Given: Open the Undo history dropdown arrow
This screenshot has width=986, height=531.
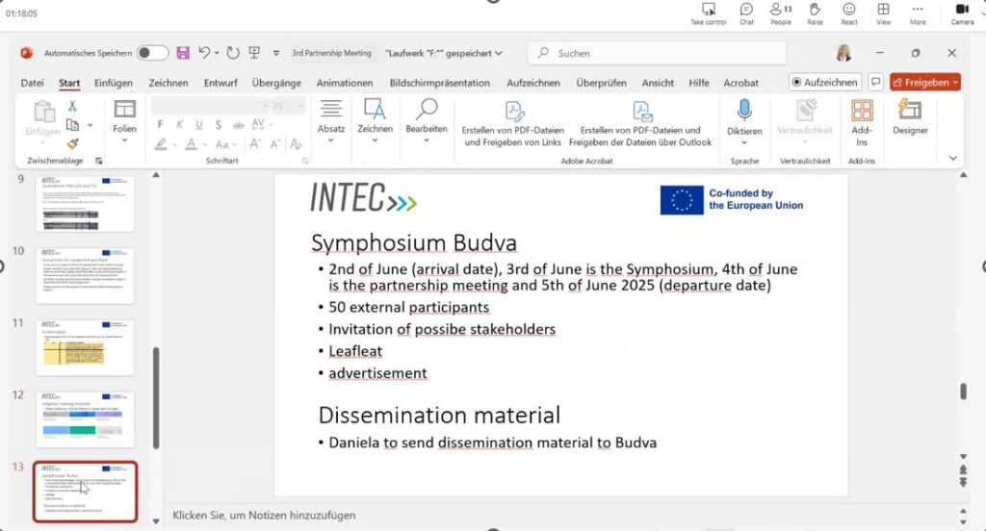Looking at the screenshot, I should point(217,53).
